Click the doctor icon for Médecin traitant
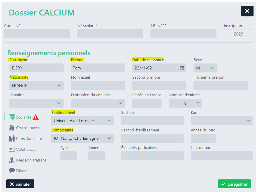 tap(12, 160)
